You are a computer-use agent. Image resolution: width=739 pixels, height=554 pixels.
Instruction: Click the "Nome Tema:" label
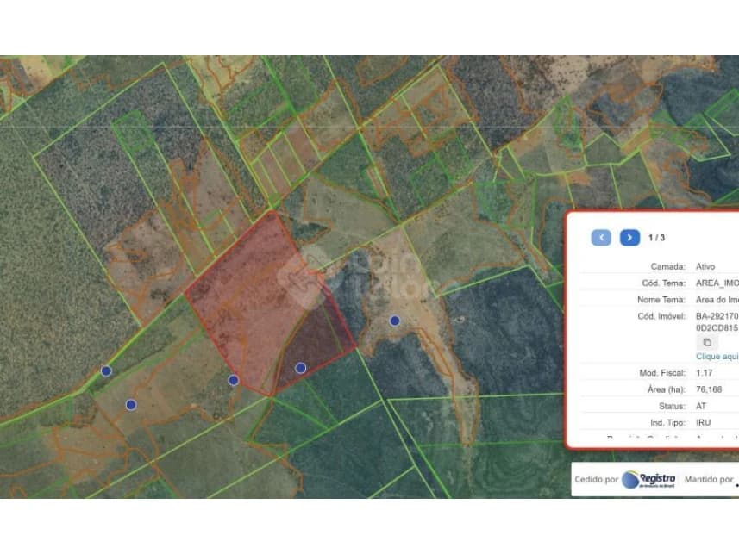click(661, 300)
